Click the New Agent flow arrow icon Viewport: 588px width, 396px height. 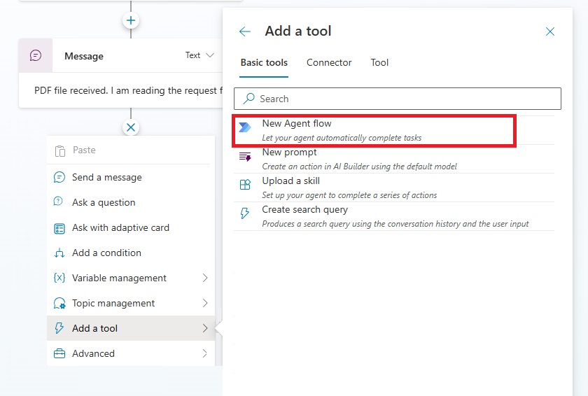(245, 127)
